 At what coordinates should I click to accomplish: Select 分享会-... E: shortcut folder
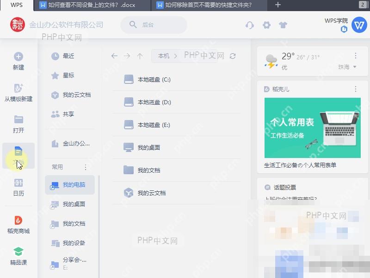(x=70, y=263)
